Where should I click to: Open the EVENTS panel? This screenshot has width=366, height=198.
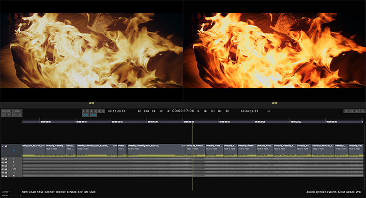332,192
